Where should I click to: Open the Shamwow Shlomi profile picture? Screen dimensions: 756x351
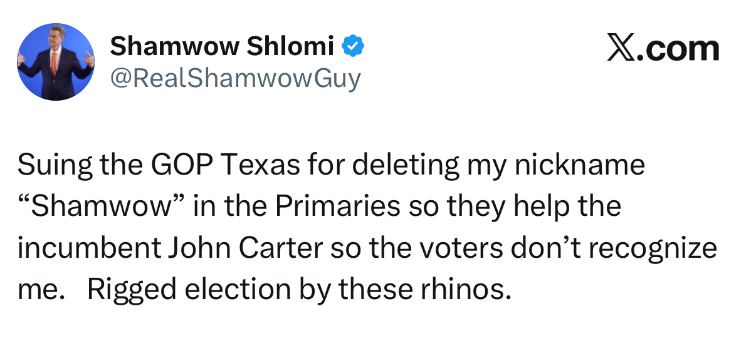[56, 62]
